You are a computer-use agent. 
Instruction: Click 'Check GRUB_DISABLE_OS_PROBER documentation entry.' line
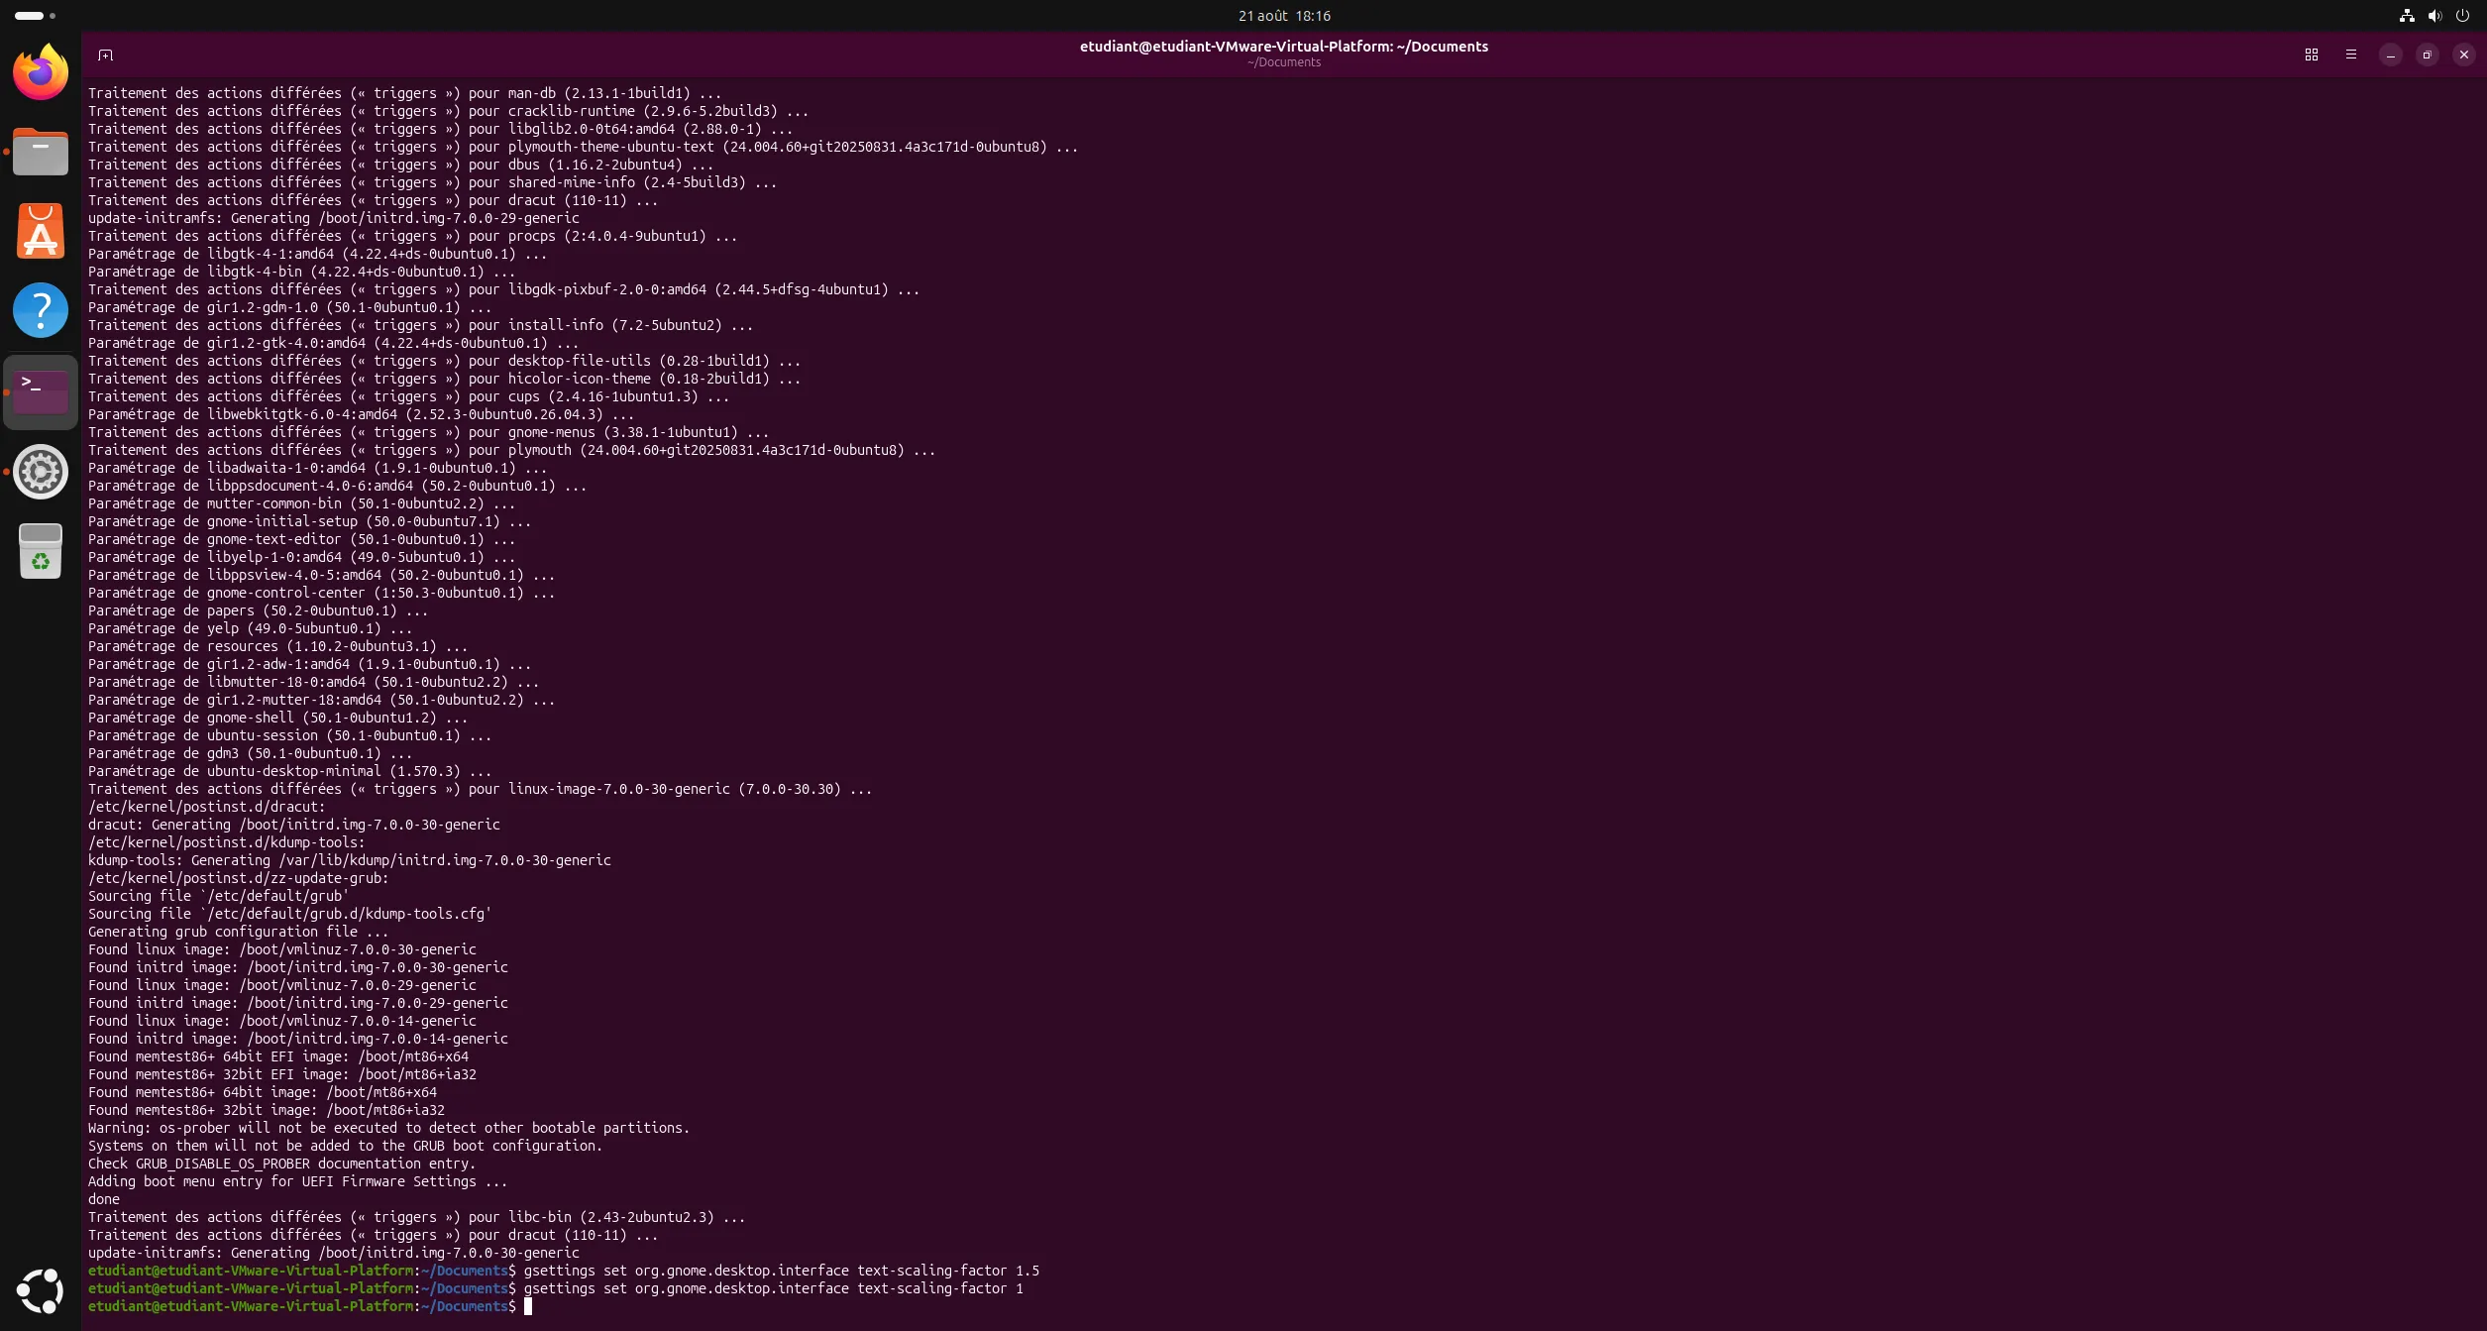(x=281, y=1164)
